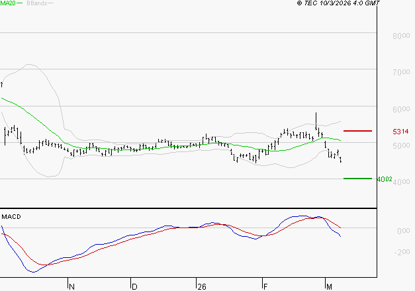415x291 pixels.
Task: Click the F month marker on time axis
Action: [265, 287]
